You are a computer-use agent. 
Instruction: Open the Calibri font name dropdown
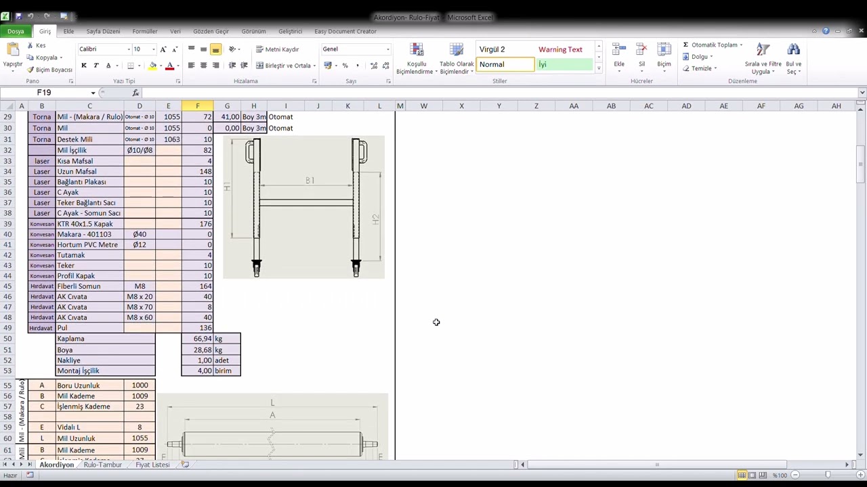click(x=128, y=49)
